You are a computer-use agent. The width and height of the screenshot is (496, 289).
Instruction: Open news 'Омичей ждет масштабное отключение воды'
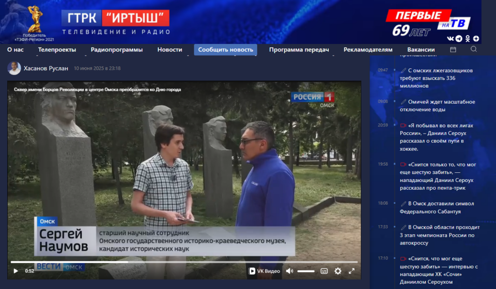pyautogui.click(x=437, y=106)
